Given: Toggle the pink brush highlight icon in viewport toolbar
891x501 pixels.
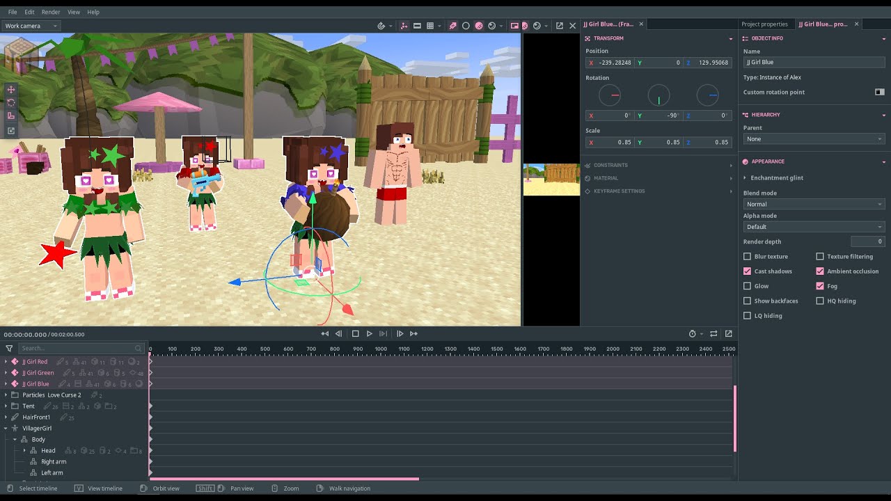Looking at the screenshot, I should [453, 26].
